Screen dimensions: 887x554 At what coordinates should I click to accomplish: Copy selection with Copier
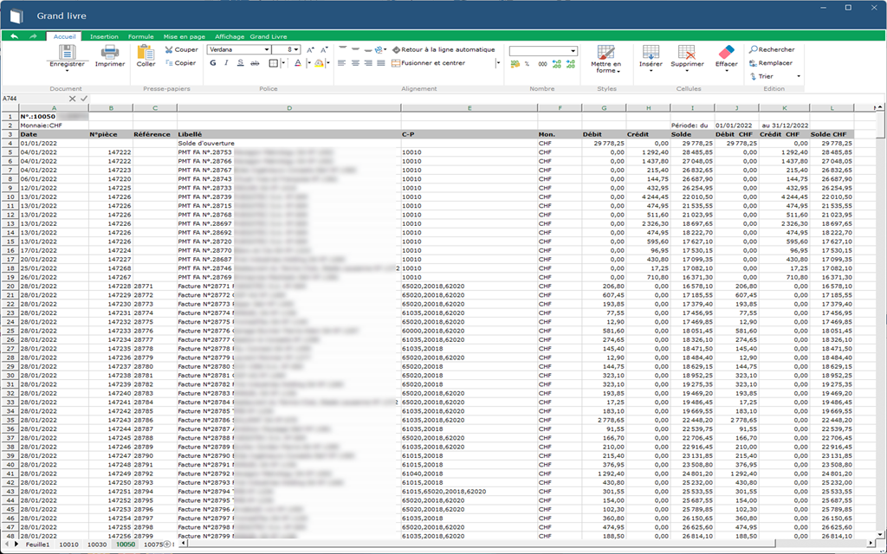pos(181,62)
